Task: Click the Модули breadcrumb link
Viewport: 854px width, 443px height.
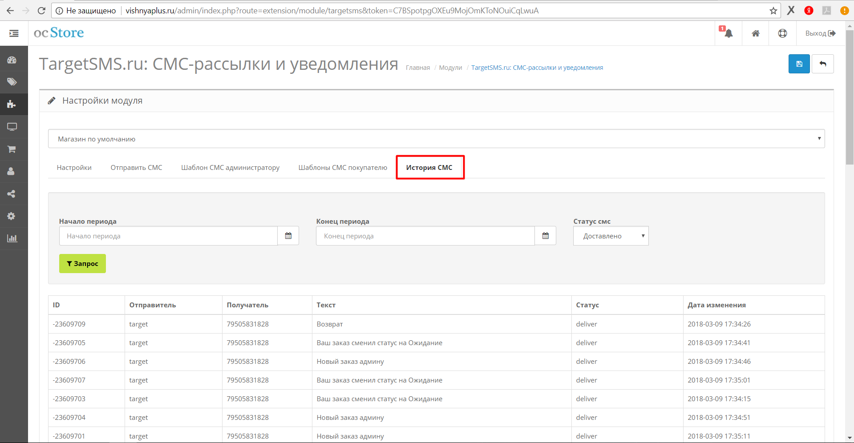Action: pyautogui.click(x=450, y=68)
